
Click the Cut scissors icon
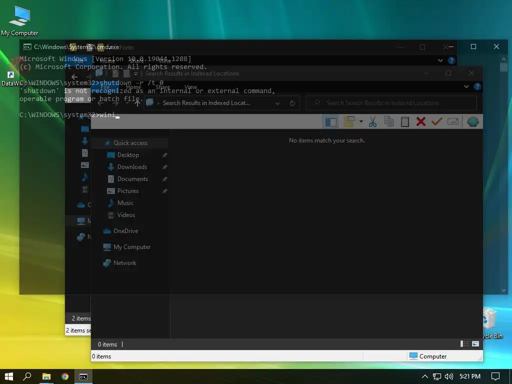pyautogui.click(x=372, y=122)
